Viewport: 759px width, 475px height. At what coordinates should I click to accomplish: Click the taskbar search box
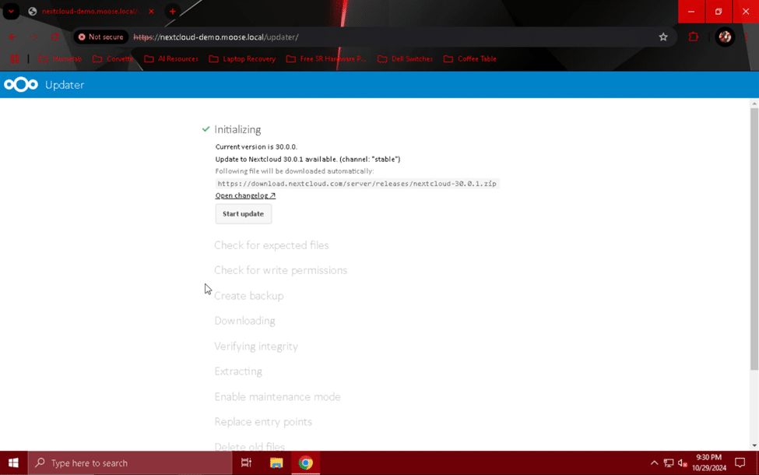coord(130,463)
